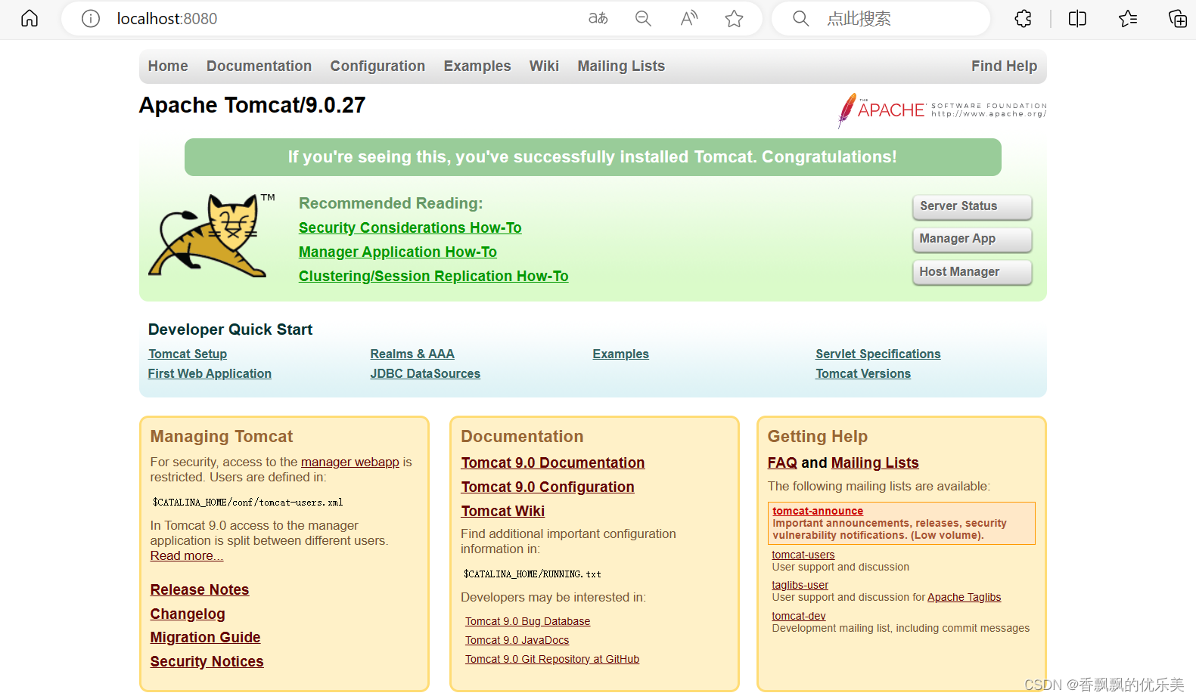This screenshot has width=1196, height=699.
Task: Click the browser Home icon
Action: pyautogui.click(x=30, y=18)
